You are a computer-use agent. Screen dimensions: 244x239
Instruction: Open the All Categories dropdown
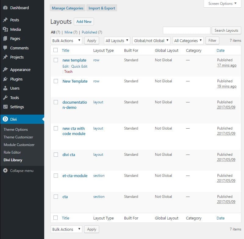click(188, 41)
